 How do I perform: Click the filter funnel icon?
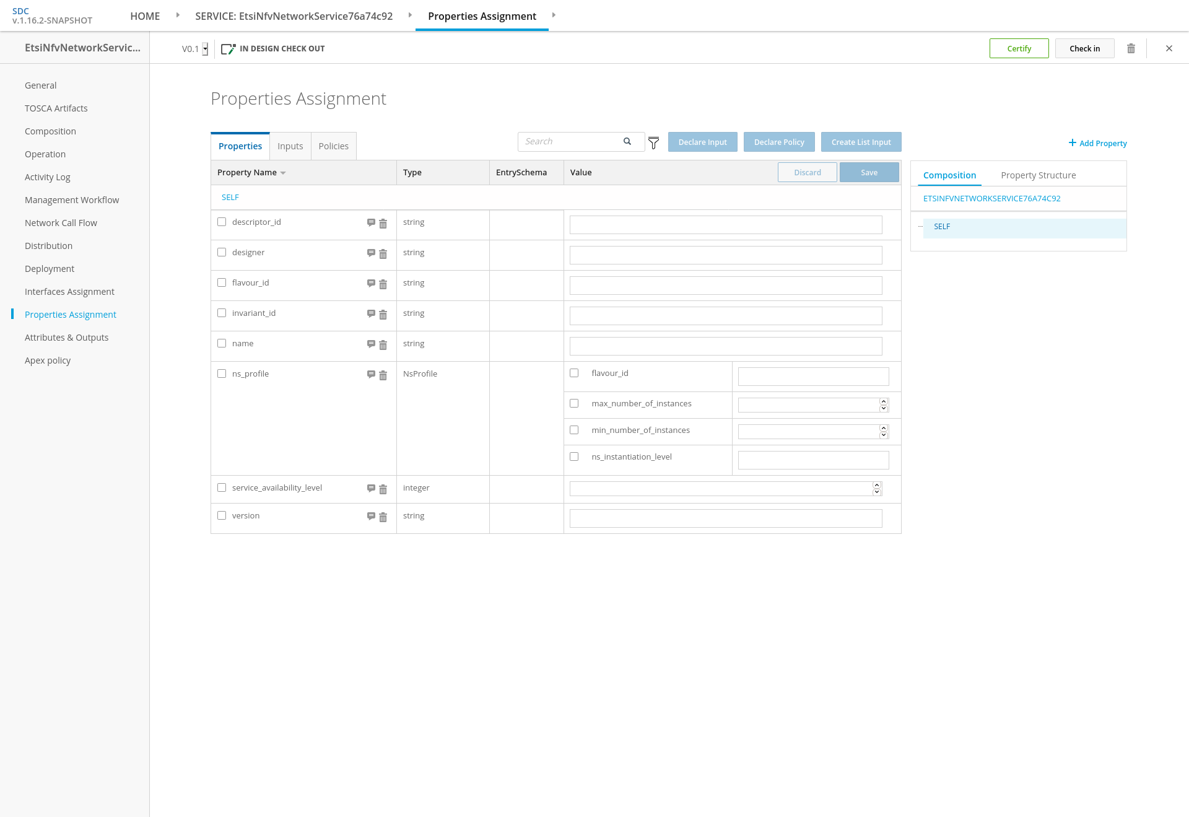click(653, 143)
